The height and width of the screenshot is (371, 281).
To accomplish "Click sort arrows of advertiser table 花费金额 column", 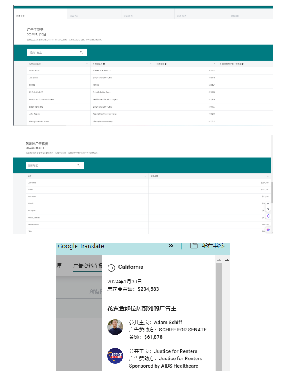I will pos(214,64).
